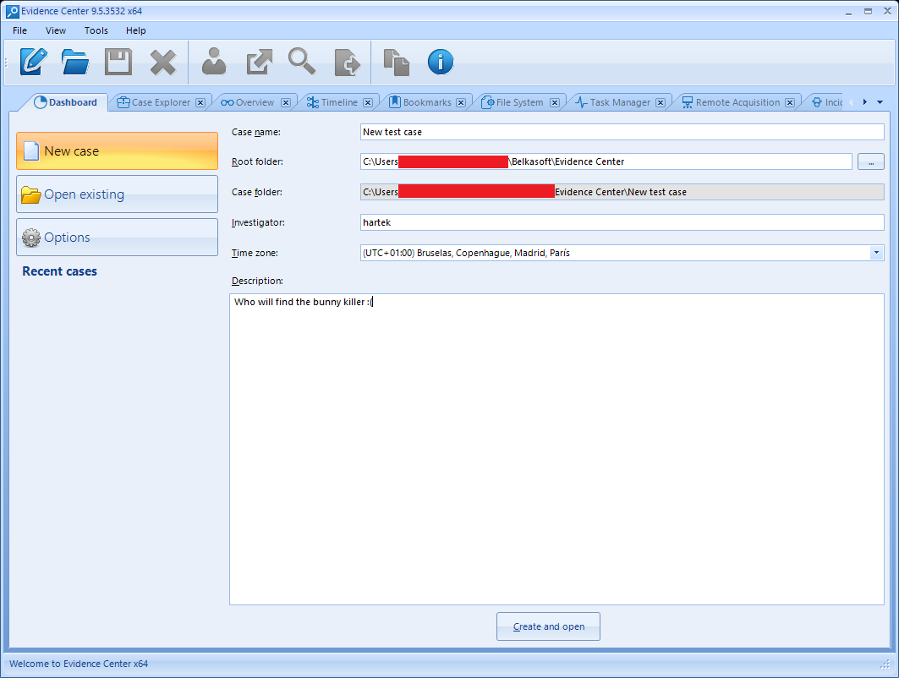Click the save floppy disk toolbar icon

pos(118,62)
